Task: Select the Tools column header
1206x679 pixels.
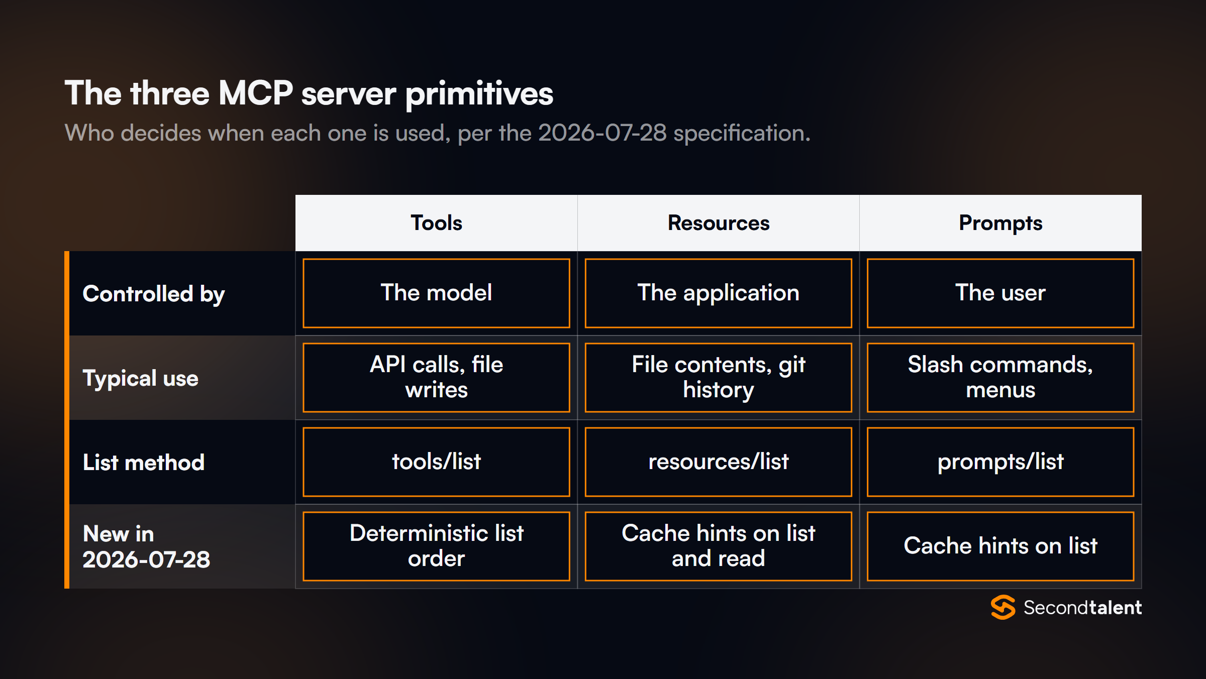Action: click(x=436, y=223)
